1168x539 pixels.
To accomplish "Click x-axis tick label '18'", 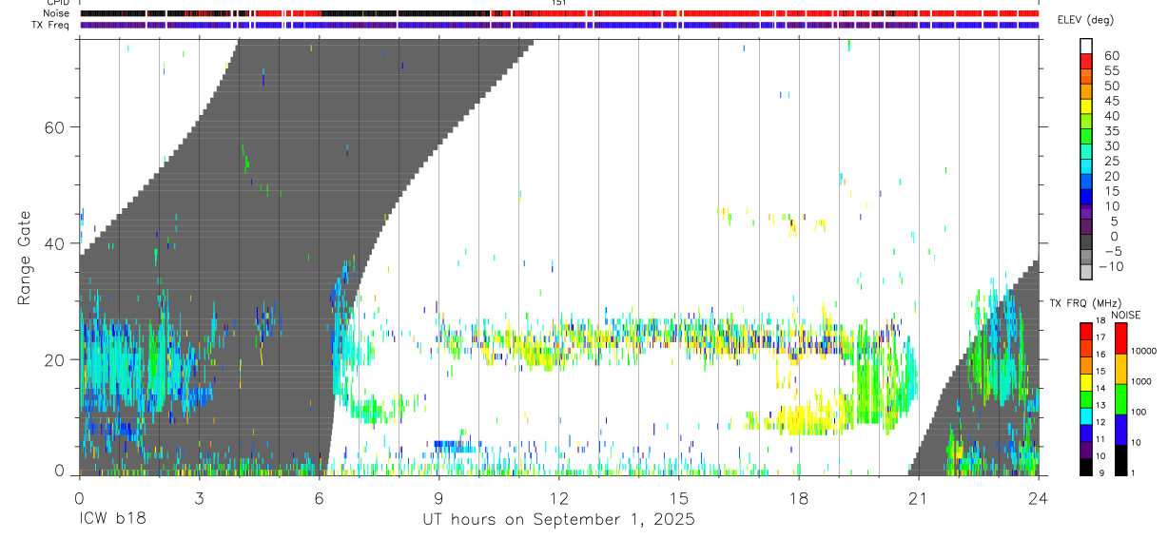I will click(799, 497).
